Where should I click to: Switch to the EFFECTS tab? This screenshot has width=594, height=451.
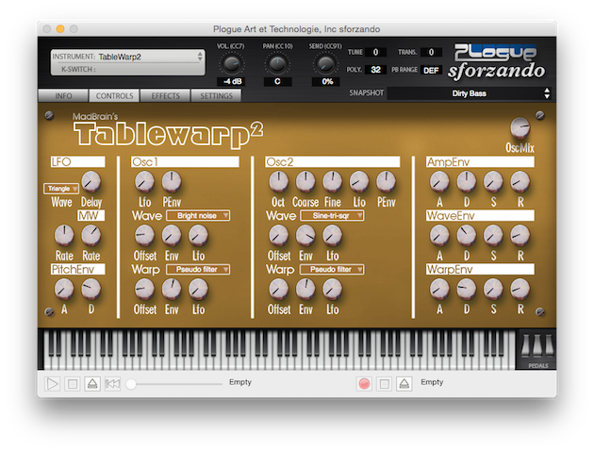[x=165, y=96]
